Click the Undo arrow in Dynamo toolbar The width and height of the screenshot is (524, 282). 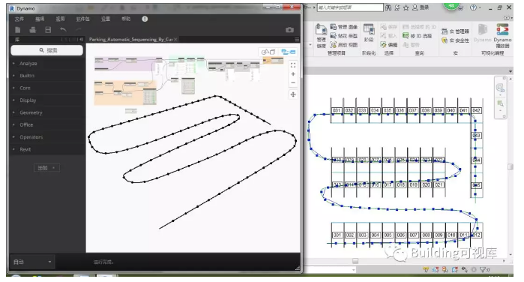63,30
